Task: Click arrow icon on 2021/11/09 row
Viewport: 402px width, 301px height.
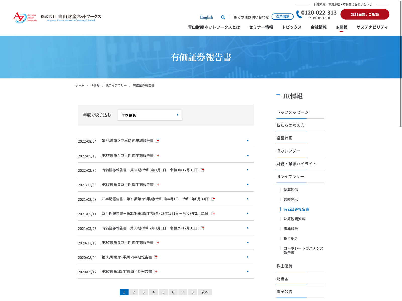Action: coord(248,184)
